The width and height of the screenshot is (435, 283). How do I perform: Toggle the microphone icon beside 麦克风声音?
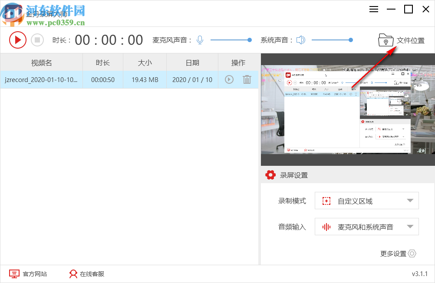click(200, 39)
